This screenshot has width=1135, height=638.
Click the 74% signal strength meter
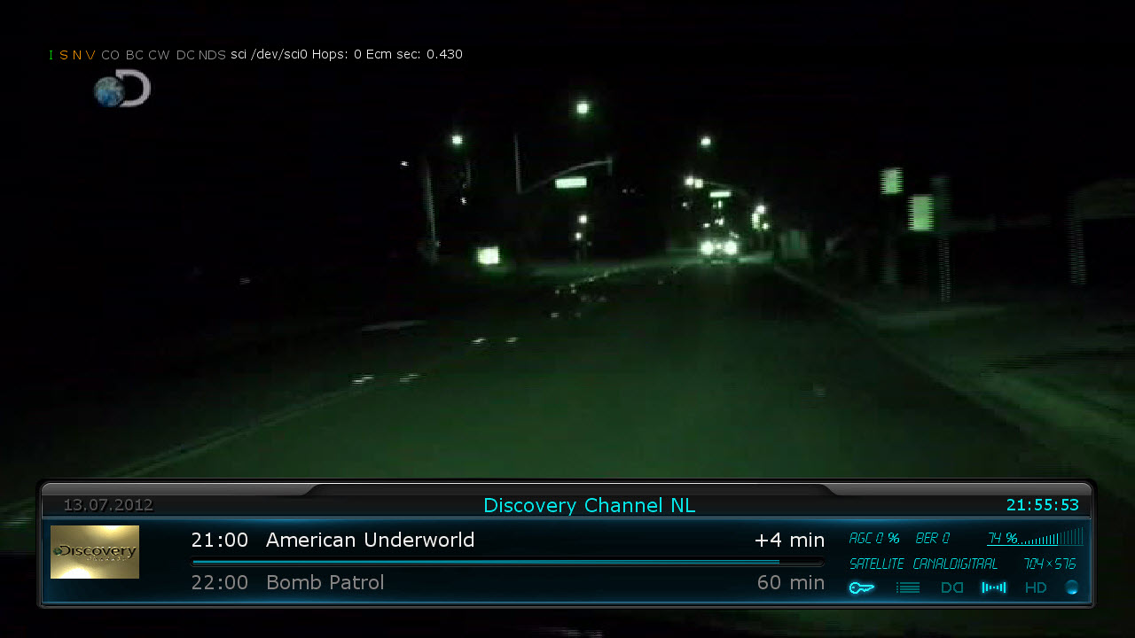click(1035, 538)
